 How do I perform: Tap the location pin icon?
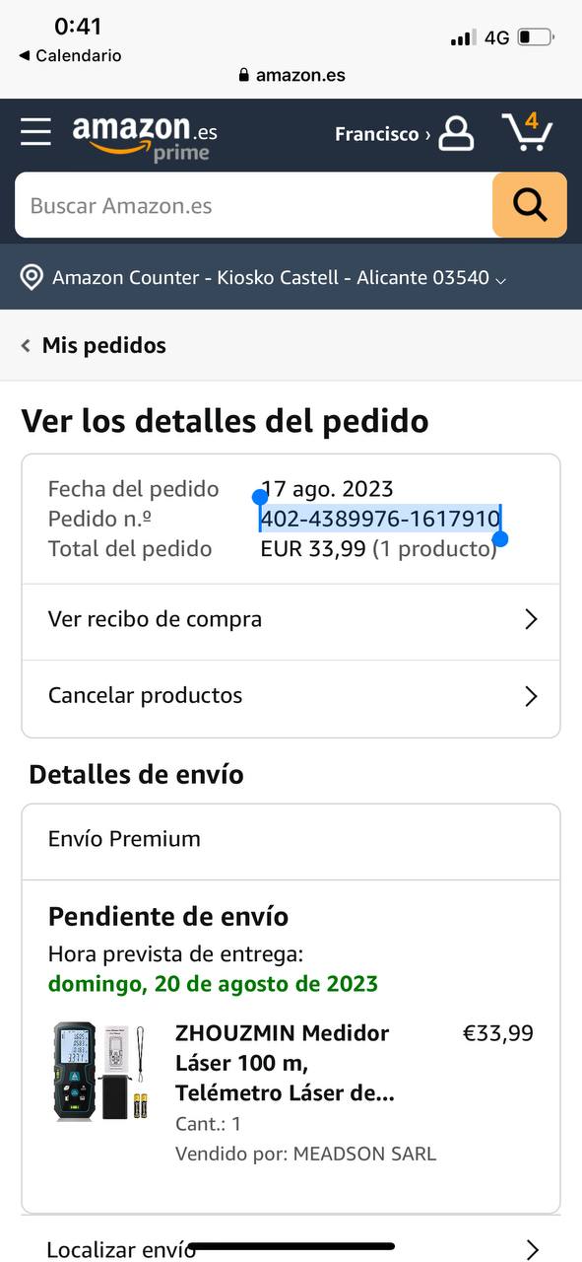click(32, 277)
